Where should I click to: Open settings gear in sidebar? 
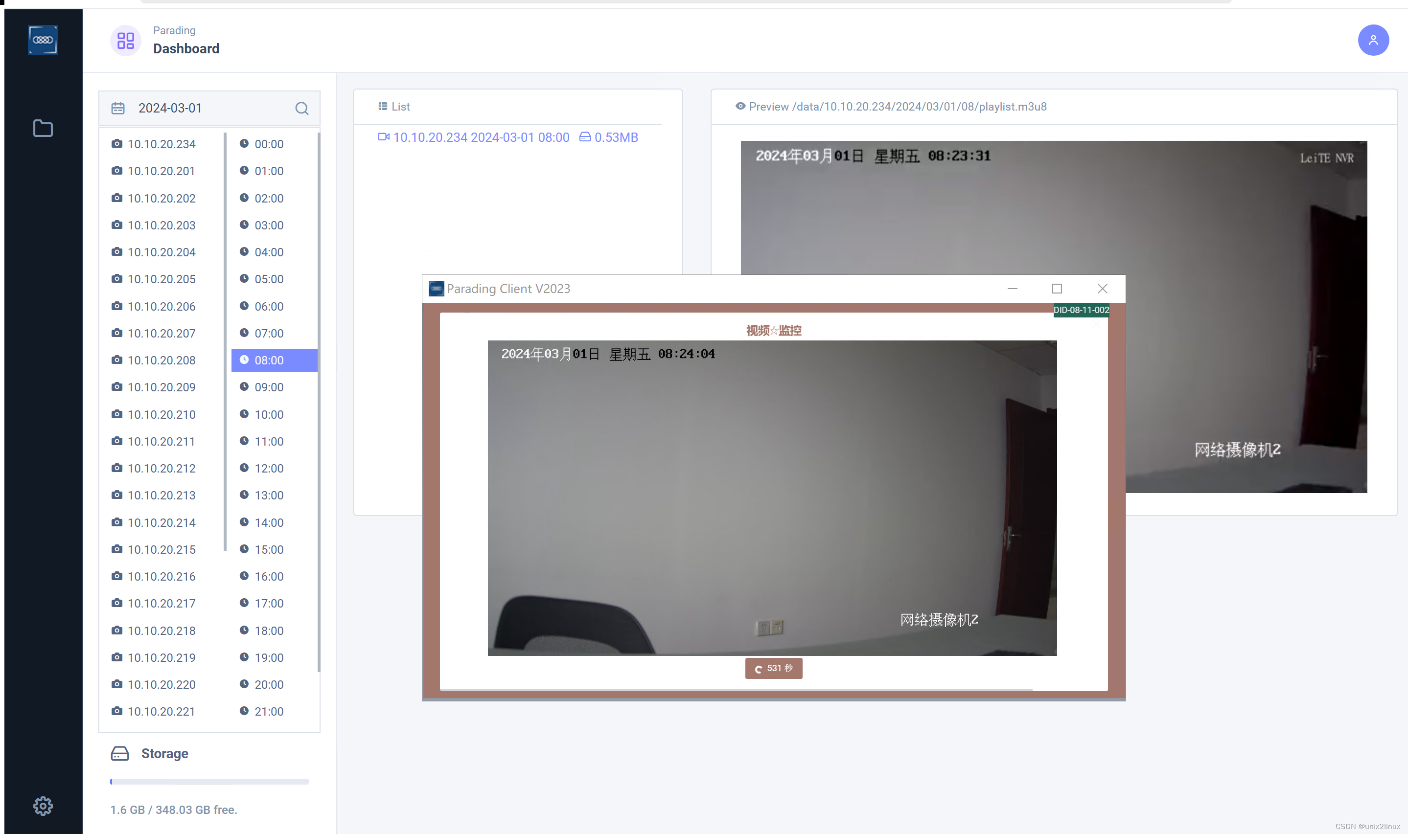43,806
